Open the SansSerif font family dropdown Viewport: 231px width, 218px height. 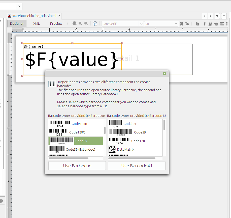[x=141, y=24]
